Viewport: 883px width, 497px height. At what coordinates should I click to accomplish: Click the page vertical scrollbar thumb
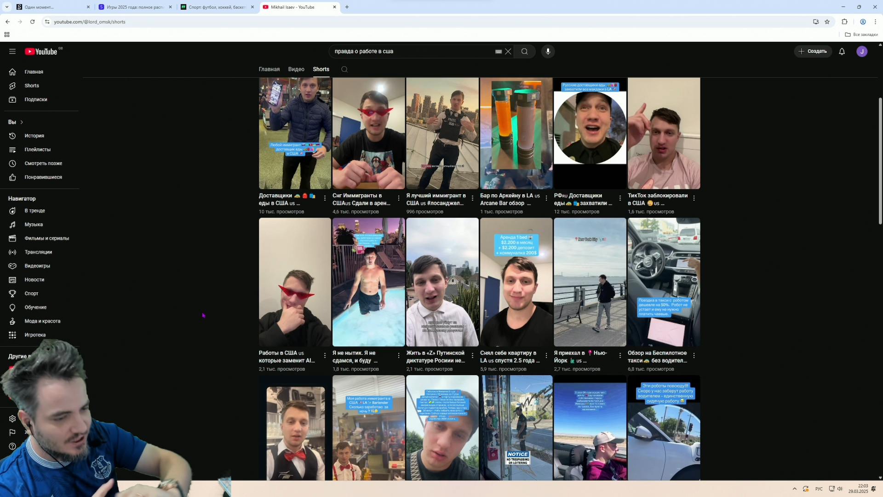pyautogui.click(x=880, y=161)
